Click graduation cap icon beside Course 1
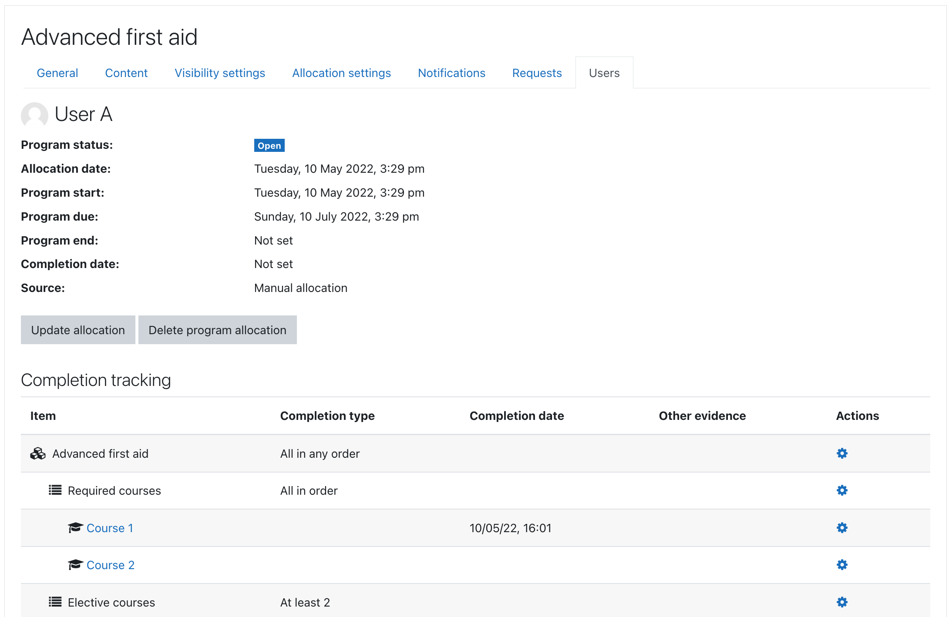This screenshot has width=949, height=617. [x=75, y=528]
